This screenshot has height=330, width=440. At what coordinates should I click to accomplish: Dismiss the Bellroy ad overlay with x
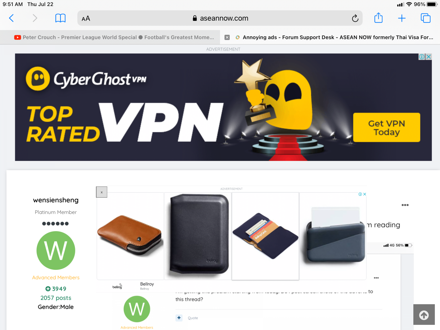[x=102, y=192]
